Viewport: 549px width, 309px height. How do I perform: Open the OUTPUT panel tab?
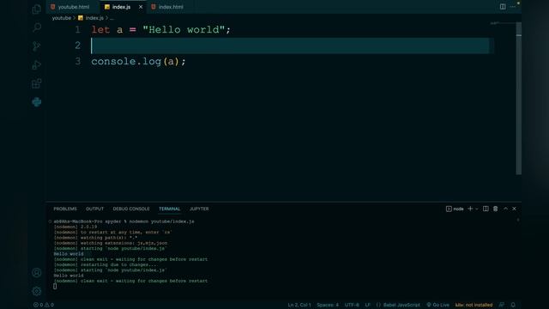(x=95, y=209)
